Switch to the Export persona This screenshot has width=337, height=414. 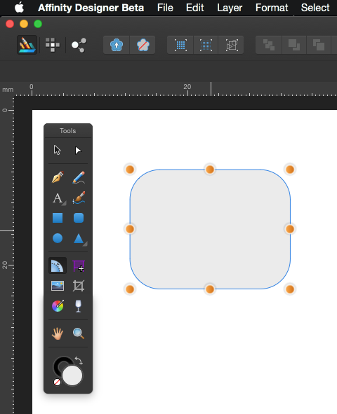pos(79,45)
